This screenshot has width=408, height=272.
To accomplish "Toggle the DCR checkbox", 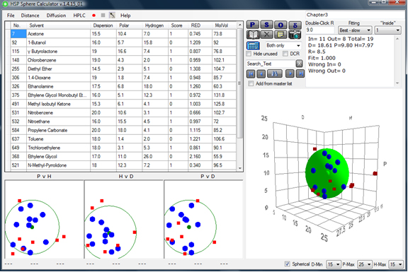I will (x=285, y=54).
